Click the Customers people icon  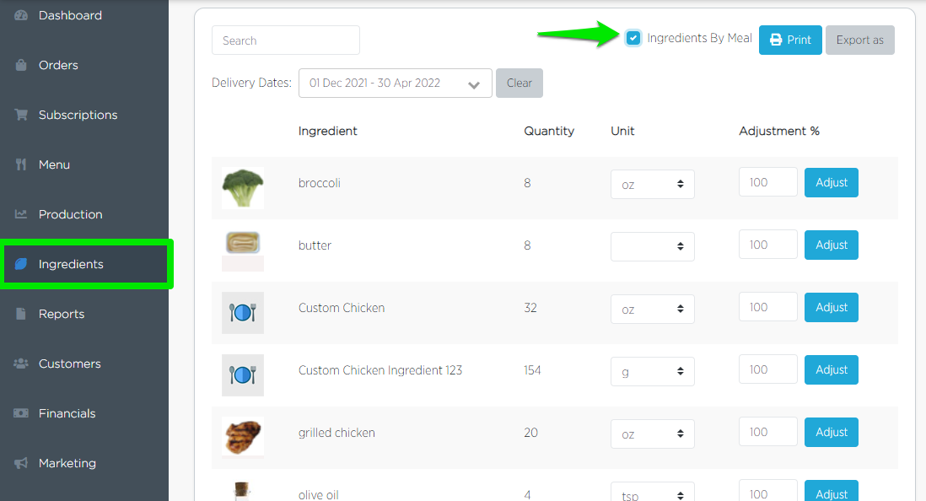click(x=21, y=364)
